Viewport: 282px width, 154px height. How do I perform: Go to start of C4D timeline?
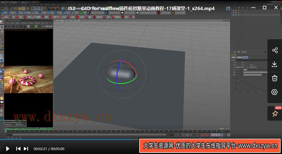click(x=176, y=135)
